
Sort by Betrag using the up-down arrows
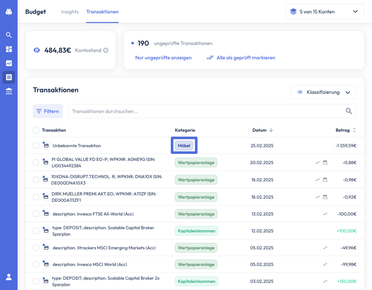(354, 130)
